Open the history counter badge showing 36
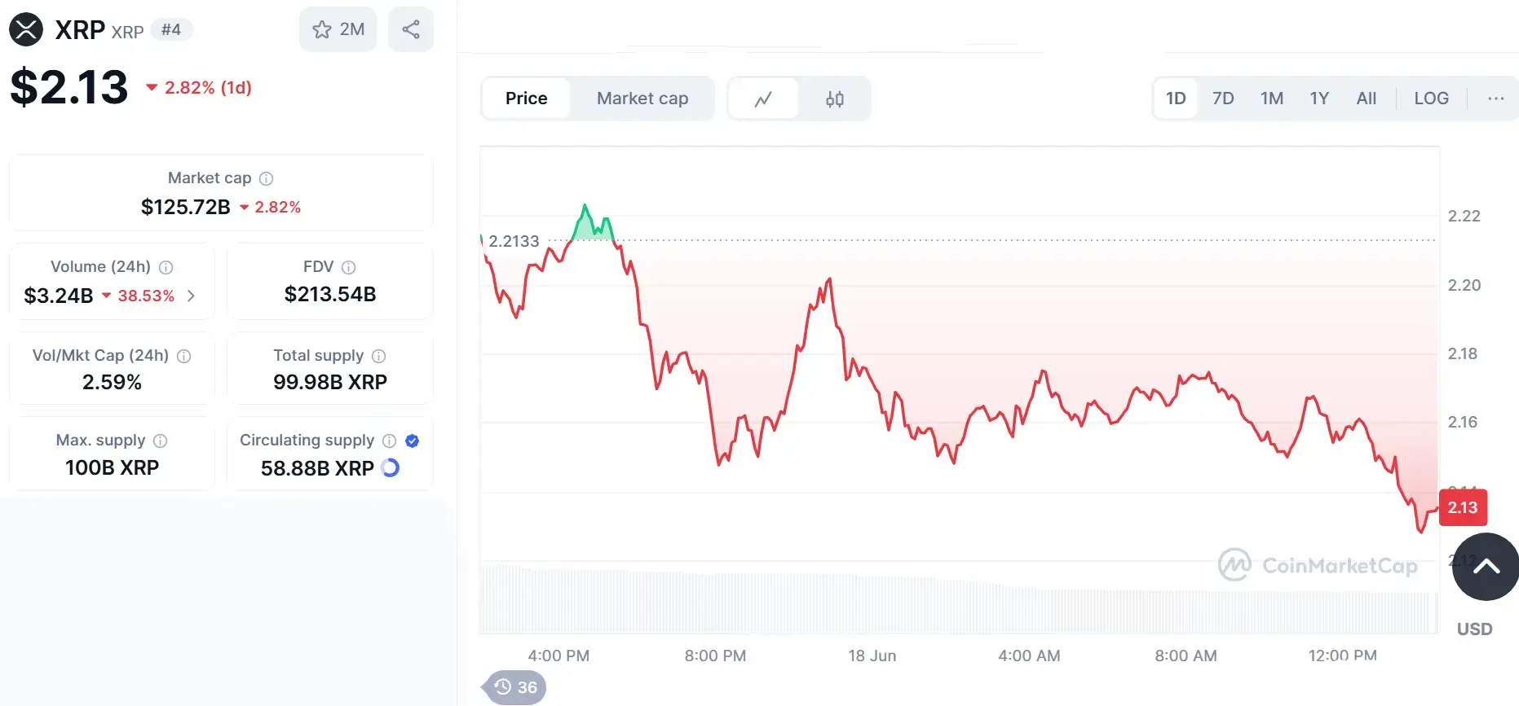This screenshot has height=706, width=1519. (x=515, y=687)
